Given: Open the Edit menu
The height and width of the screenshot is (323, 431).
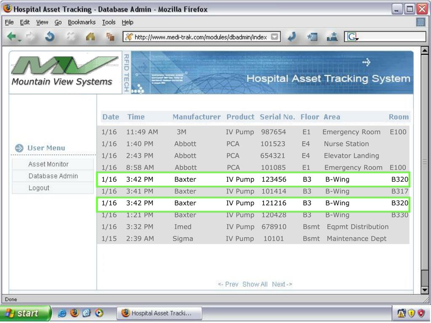Looking at the screenshot, I should point(25,22).
